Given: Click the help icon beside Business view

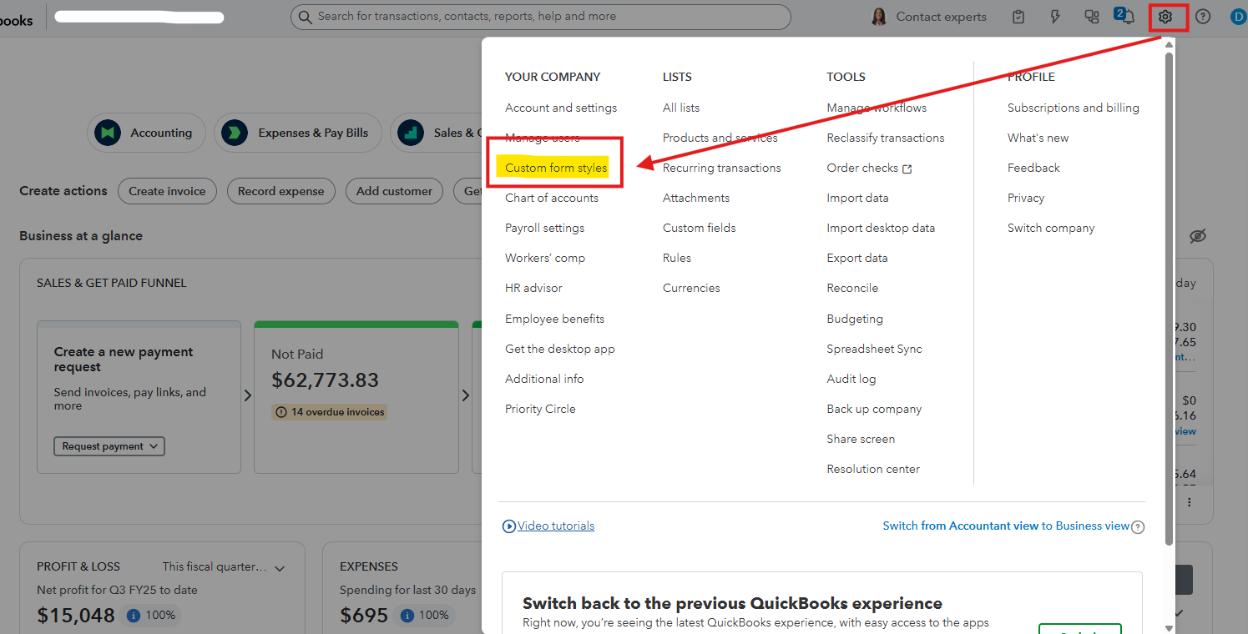Looking at the screenshot, I should click(x=1138, y=526).
